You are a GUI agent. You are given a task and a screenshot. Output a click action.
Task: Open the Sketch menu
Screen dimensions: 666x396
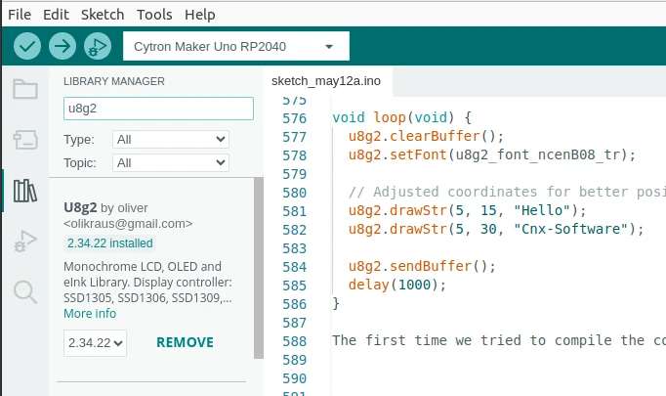(x=103, y=15)
